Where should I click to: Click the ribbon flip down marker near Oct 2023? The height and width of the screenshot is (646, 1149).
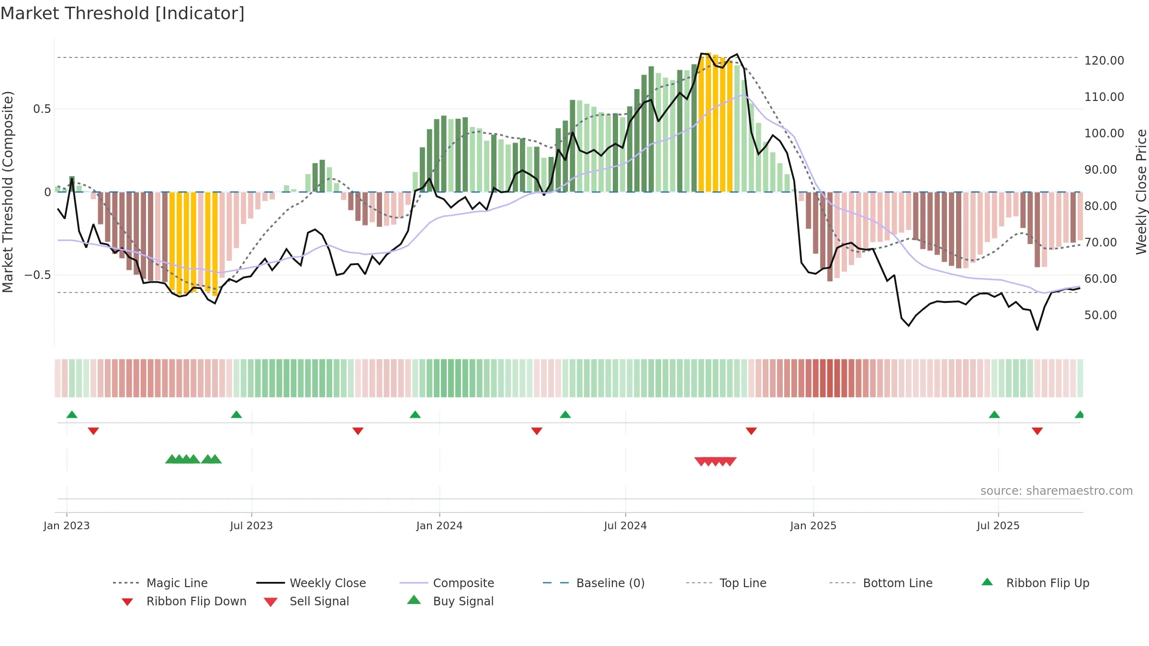point(358,431)
